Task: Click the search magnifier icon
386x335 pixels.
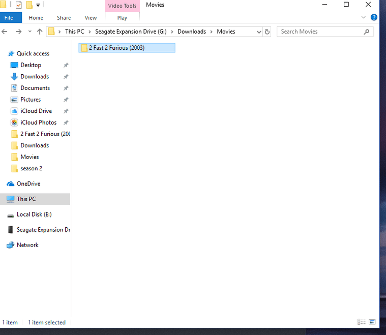Action: pyautogui.click(x=367, y=32)
